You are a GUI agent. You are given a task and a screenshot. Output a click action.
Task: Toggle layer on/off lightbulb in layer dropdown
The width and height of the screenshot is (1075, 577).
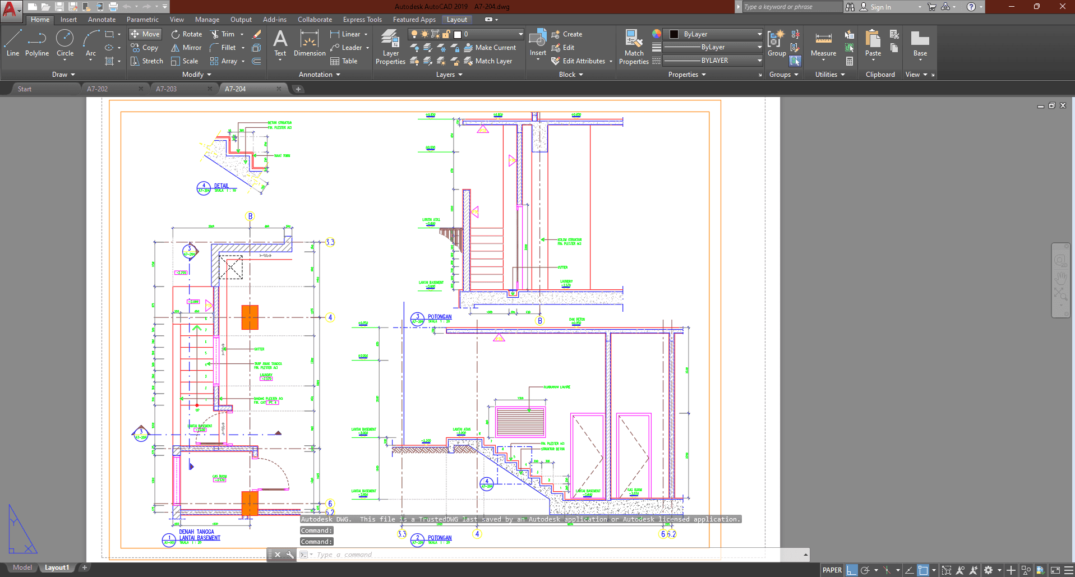(414, 34)
